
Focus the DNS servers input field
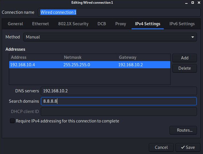coord(119,91)
